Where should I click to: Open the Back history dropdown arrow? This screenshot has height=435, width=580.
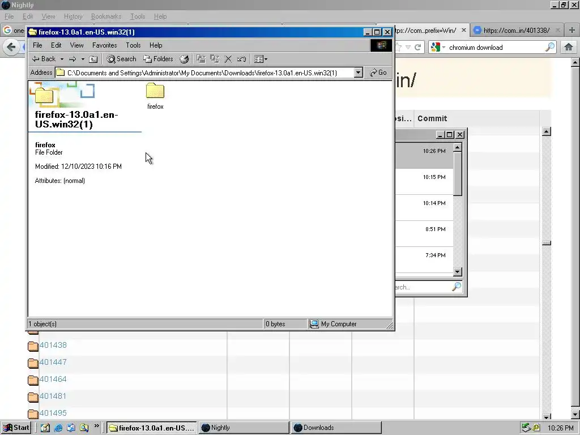click(62, 59)
